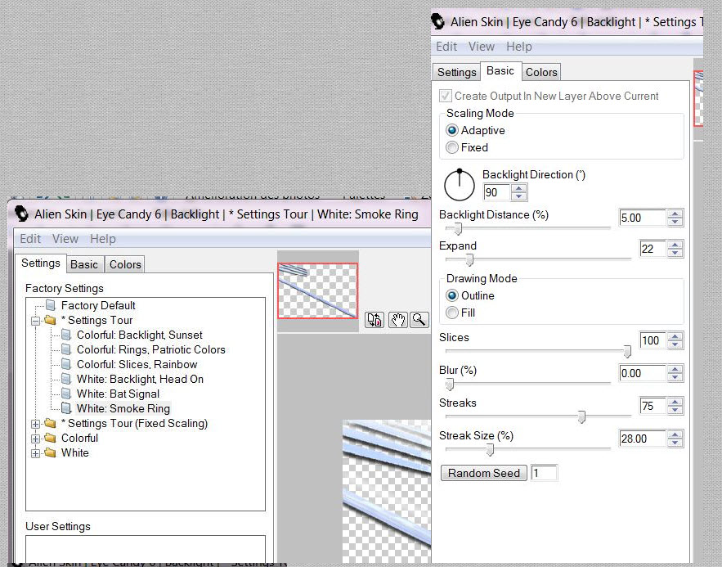The width and height of the screenshot is (722, 567).
Task: Increase Slices value with up arrow
Action: (x=675, y=336)
